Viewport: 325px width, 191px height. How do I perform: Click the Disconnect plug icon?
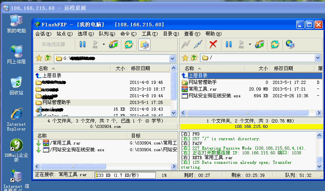[x=198, y=45]
